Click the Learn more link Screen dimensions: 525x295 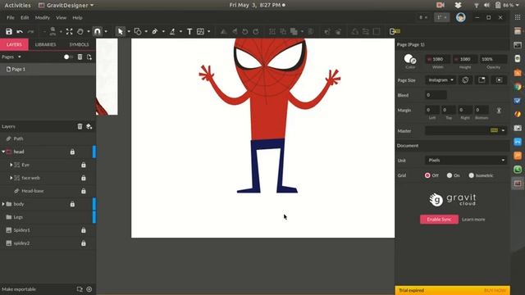pos(473,220)
